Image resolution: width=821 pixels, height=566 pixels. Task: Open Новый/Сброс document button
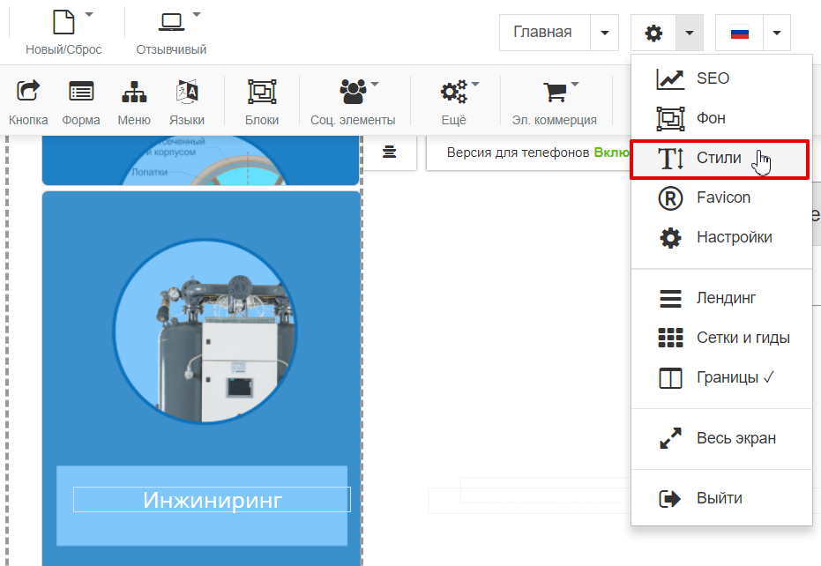tap(63, 32)
